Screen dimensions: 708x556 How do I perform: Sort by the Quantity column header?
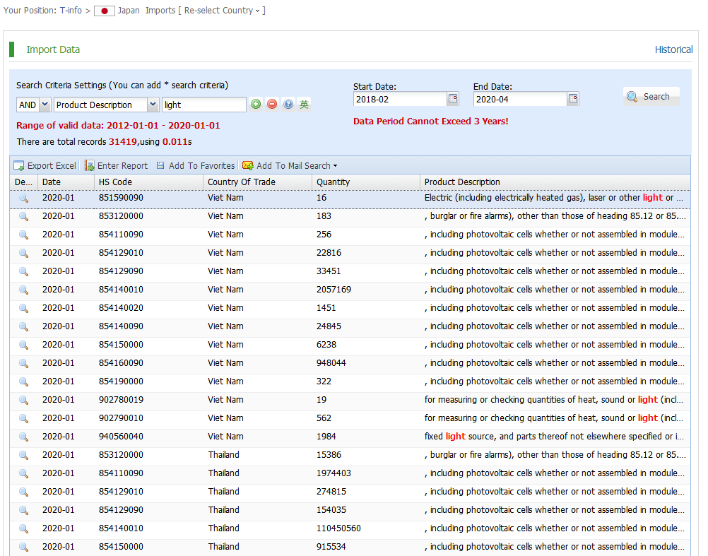coord(333,182)
